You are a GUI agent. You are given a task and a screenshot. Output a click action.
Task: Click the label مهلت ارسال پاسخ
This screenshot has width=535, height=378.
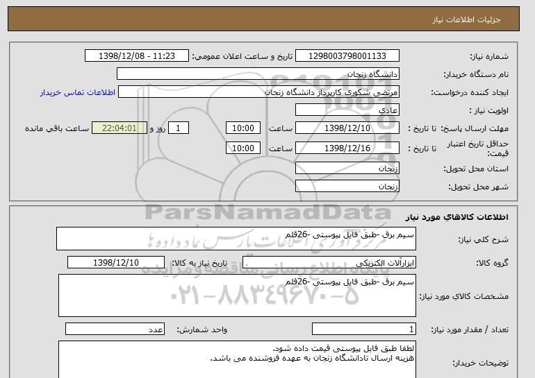(x=475, y=128)
